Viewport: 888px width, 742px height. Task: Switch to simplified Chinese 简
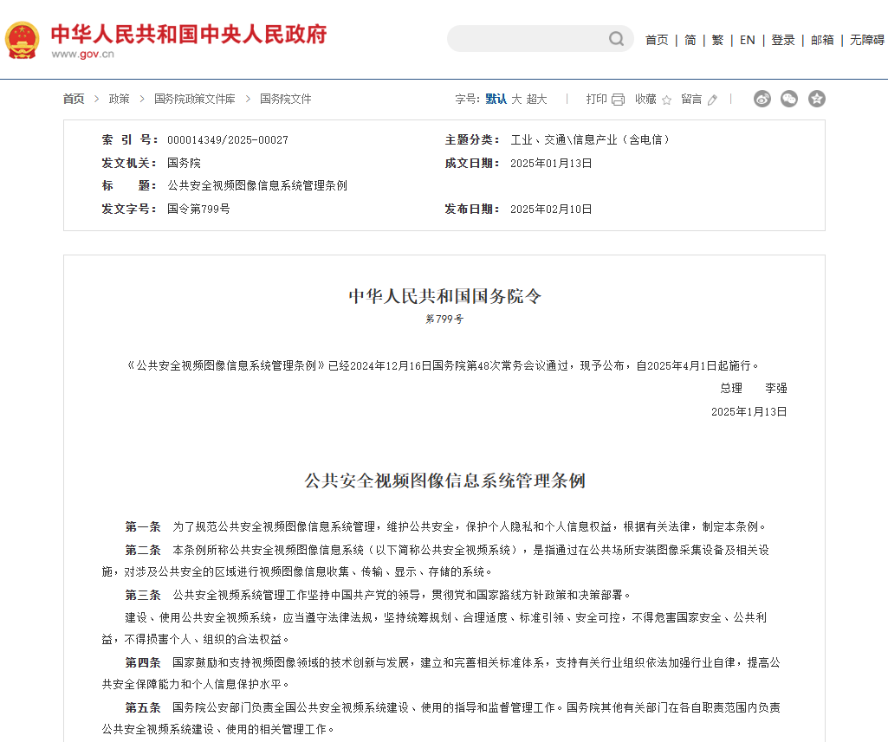tap(690, 40)
